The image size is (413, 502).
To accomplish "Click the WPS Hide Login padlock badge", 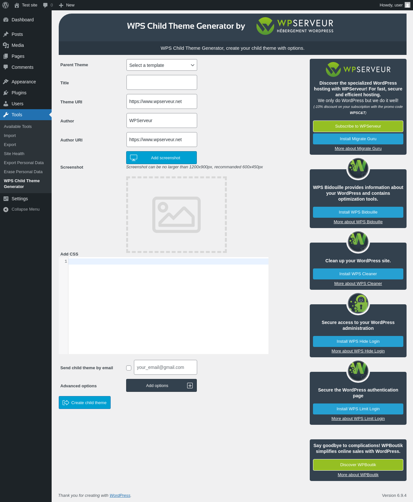I will 358,303.
